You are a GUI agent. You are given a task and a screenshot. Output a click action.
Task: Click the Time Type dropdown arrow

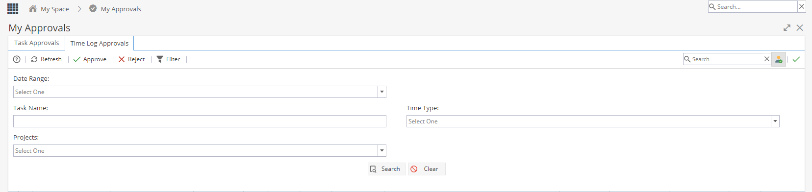click(775, 121)
